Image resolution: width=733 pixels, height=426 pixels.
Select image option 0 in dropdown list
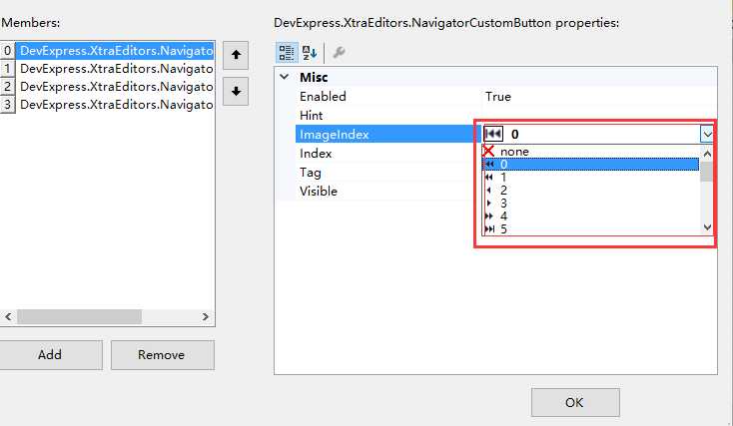(x=590, y=164)
